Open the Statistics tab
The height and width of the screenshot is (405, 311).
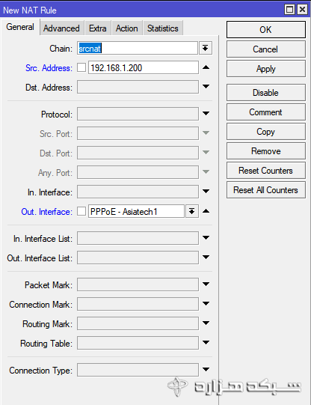163,28
